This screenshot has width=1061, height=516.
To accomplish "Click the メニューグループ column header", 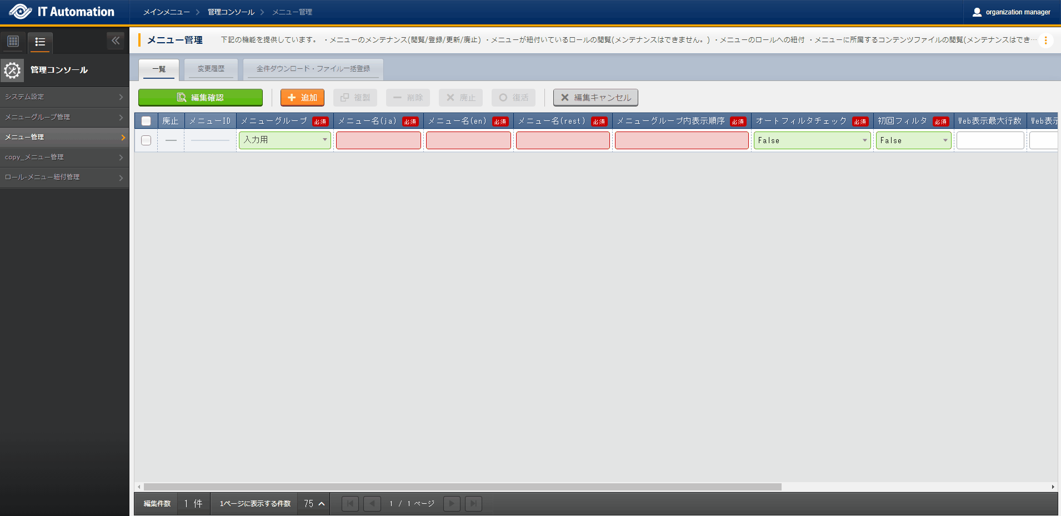I will (x=285, y=121).
